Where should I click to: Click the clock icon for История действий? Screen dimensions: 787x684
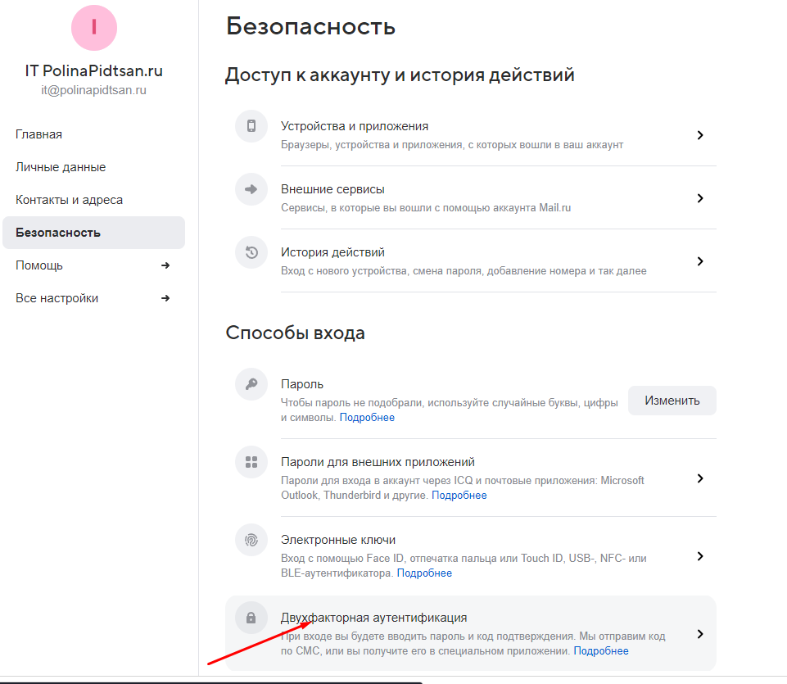(251, 252)
